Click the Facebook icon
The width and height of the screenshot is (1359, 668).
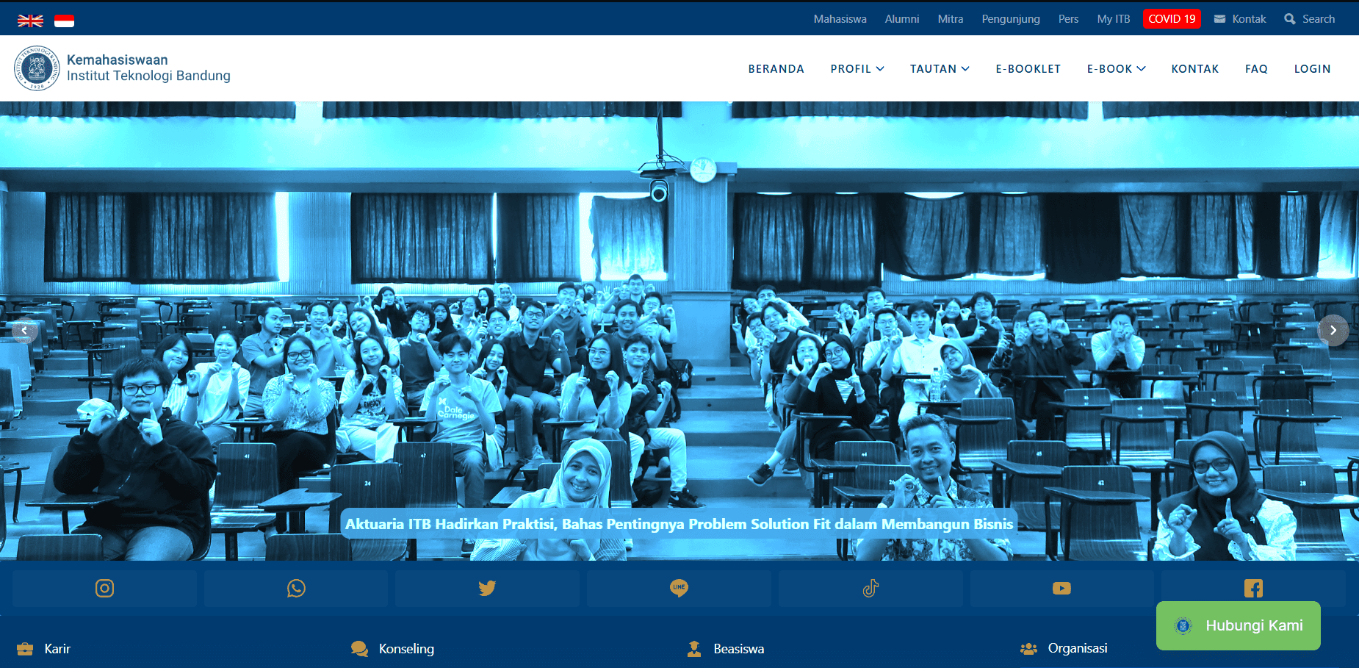(x=1253, y=588)
